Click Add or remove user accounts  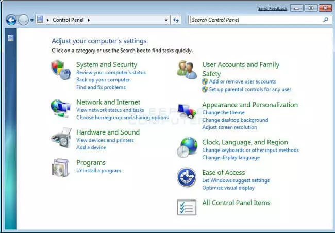coord(243,81)
